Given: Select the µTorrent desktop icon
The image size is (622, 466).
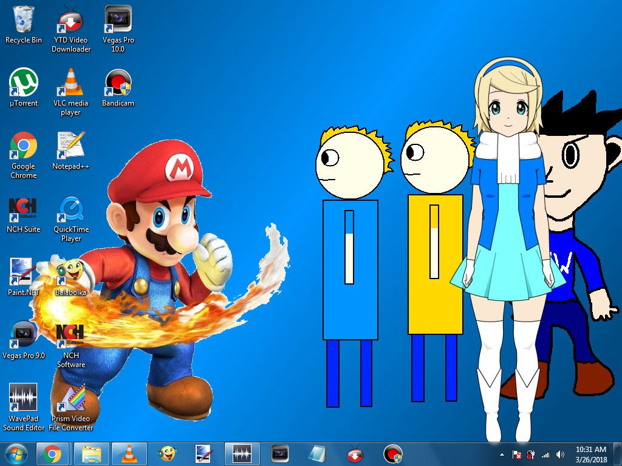Looking at the screenshot, I should pos(24,87).
